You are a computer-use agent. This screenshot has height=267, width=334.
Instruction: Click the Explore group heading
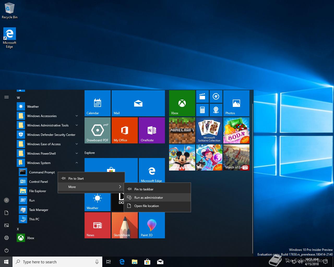[x=90, y=153]
